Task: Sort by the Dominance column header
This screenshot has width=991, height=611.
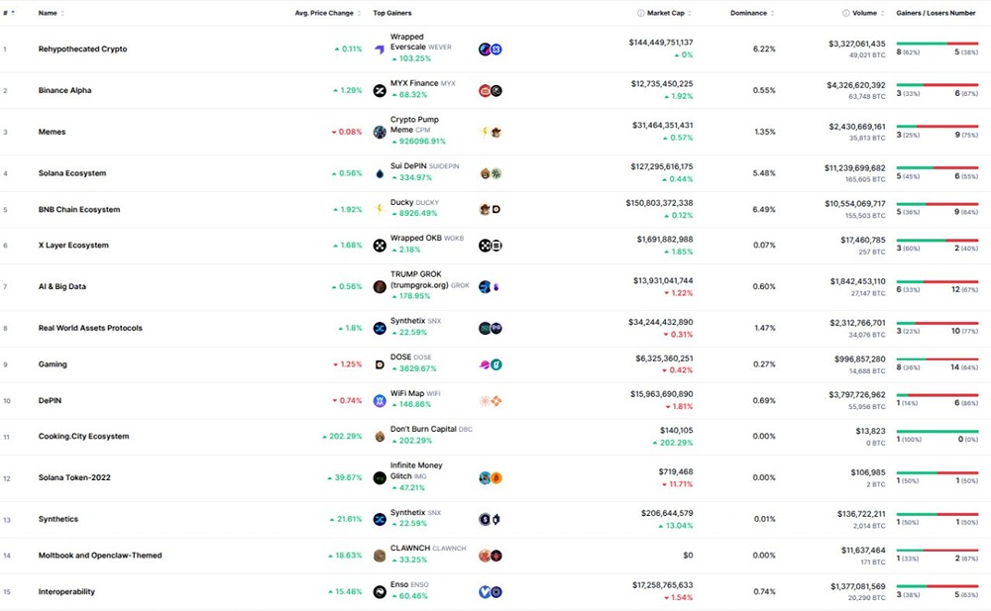Action: 751,13
